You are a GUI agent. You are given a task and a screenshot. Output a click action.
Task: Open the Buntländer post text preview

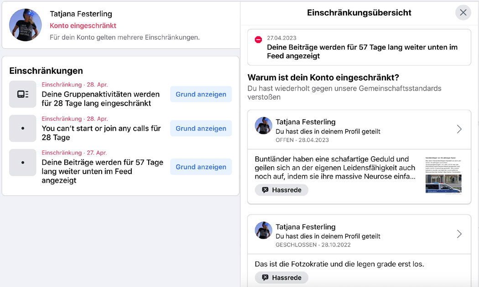pos(335,168)
